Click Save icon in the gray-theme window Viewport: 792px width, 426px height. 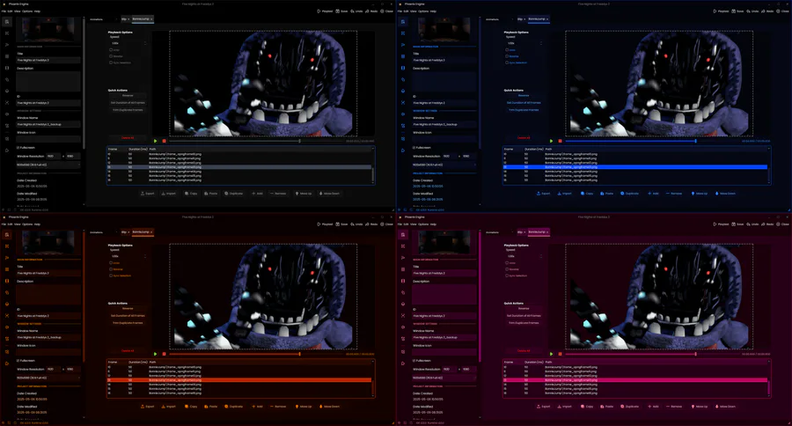[x=338, y=11]
